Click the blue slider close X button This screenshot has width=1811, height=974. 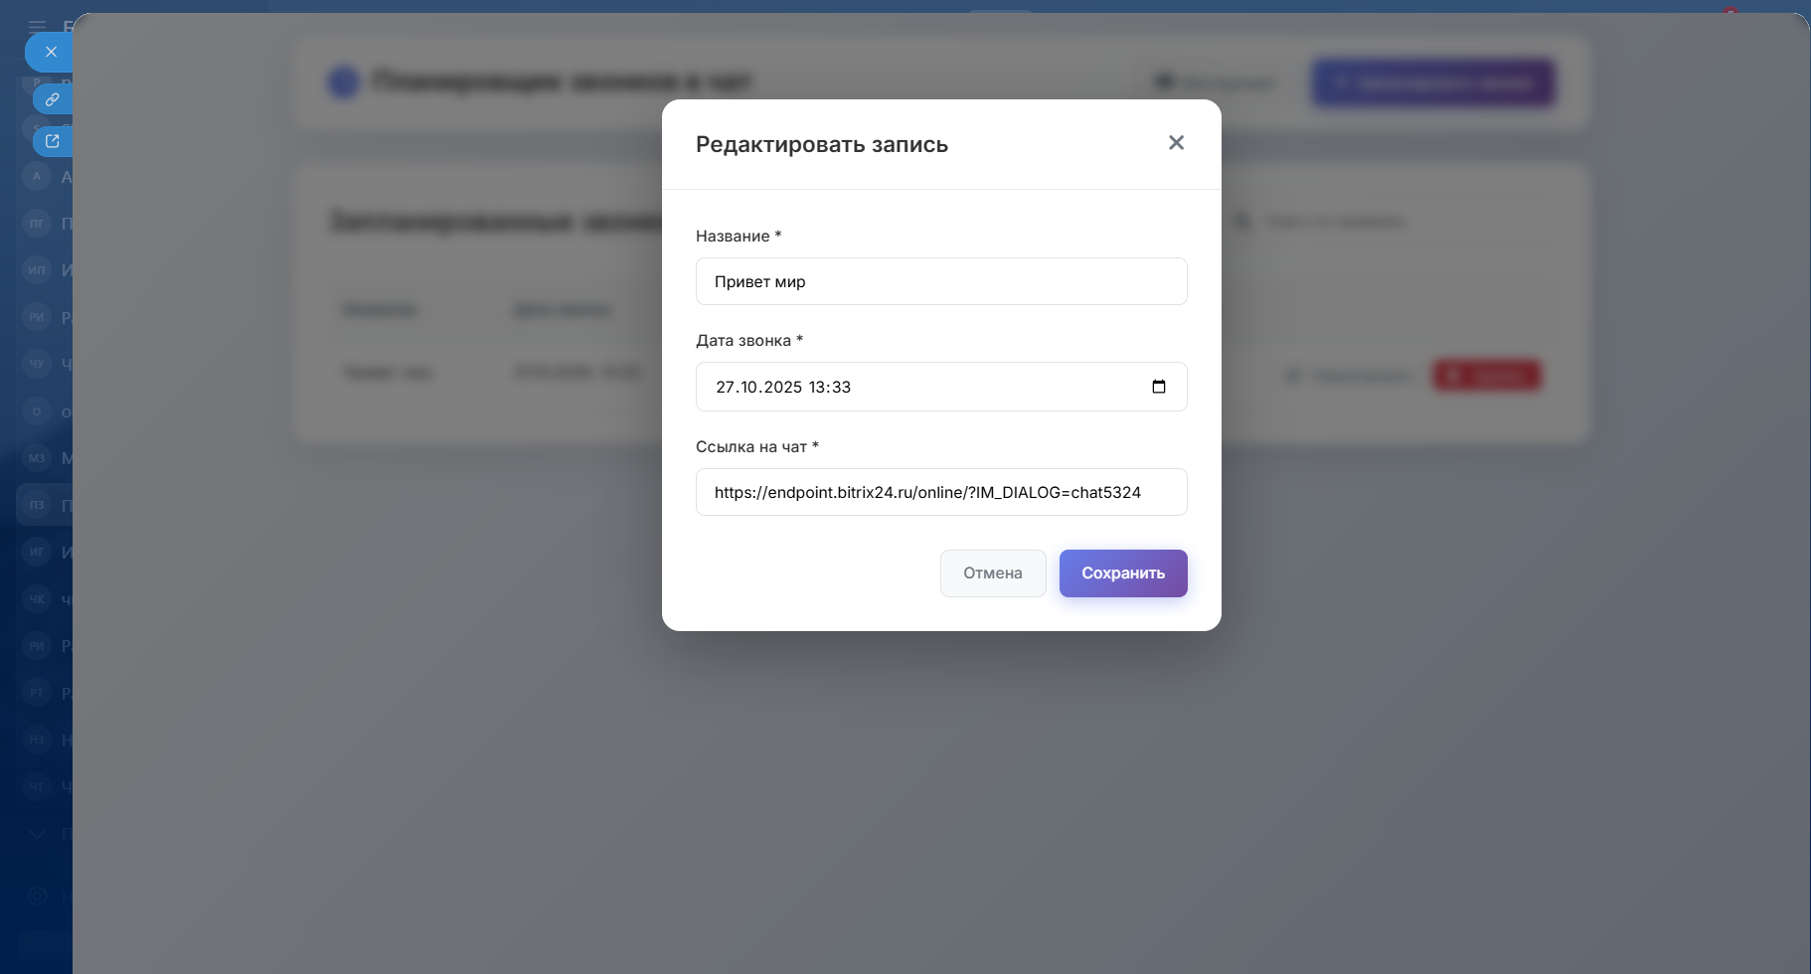[x=51, y=52]
